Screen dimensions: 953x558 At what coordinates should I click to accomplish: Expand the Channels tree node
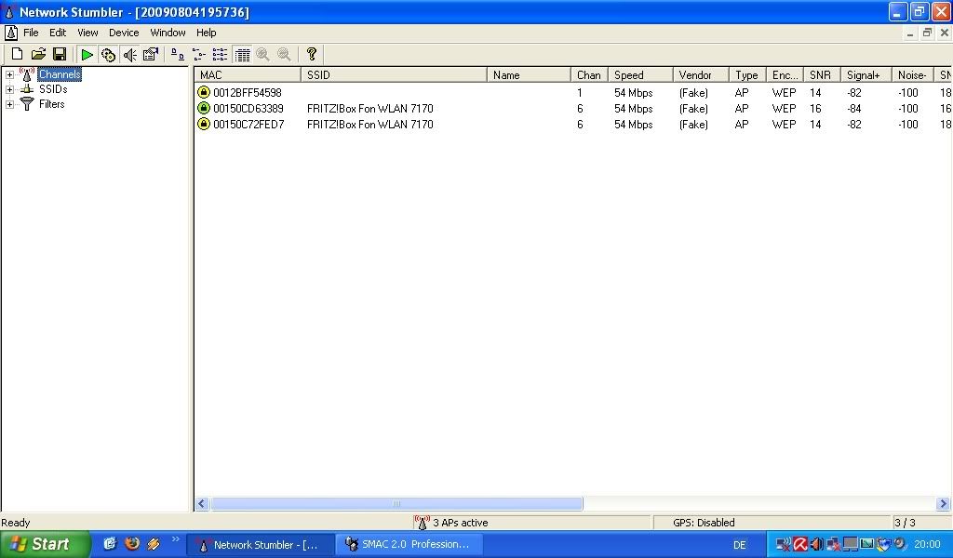coord(9,75)
